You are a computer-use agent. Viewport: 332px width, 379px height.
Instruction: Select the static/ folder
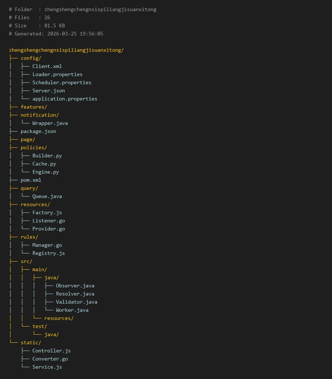click(31, 342)
